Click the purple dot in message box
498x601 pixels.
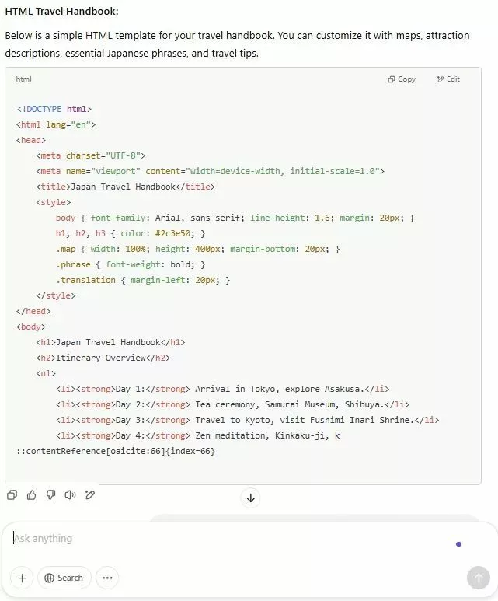458,544
